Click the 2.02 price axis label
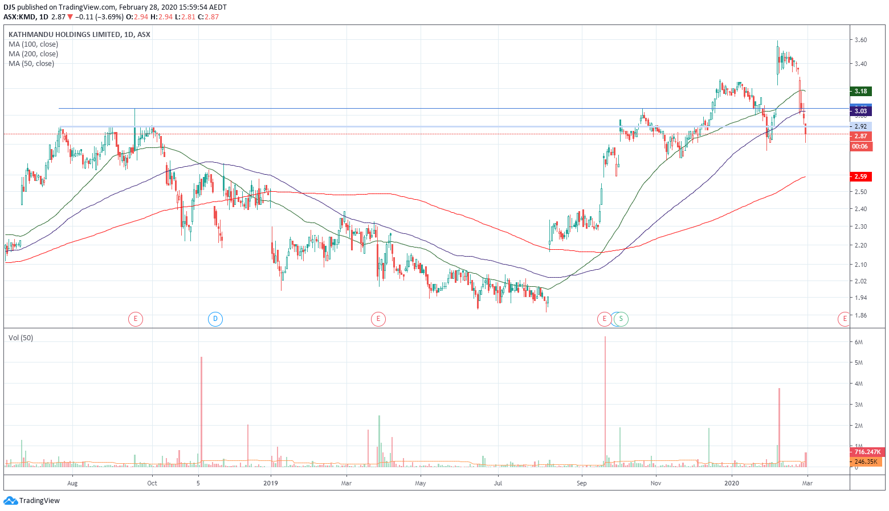 click(x=861, y=281)
